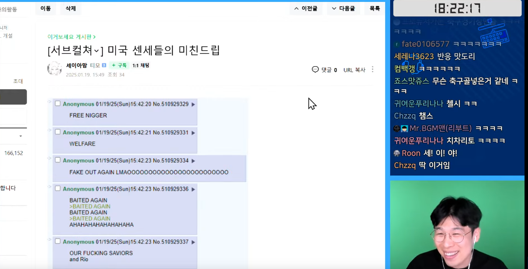Click chat user 귀여운푸리나나 saying 첼시
This screenshot has height=269, width=528.
(419, 104)
